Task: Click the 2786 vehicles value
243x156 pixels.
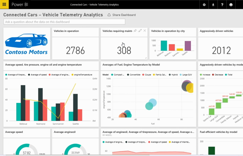Action: point(75,50)
